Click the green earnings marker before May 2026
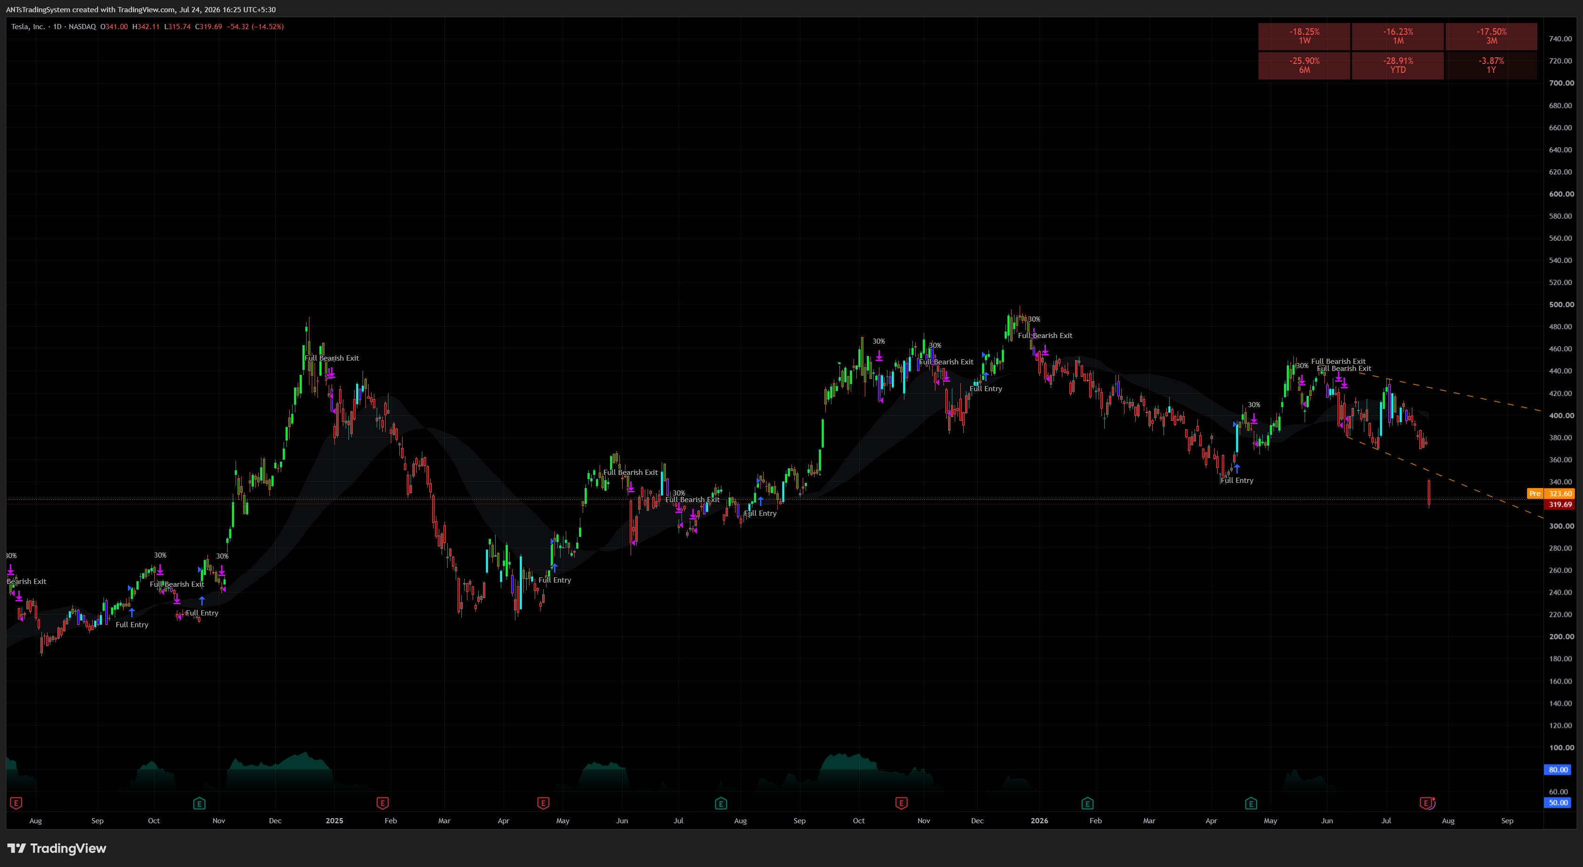 (x=1251, y=803)
